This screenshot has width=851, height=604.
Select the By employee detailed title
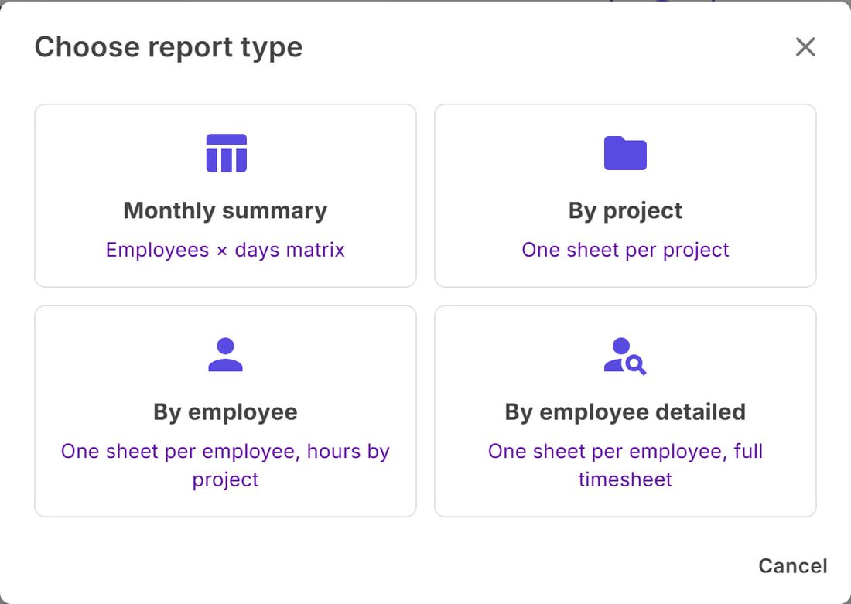(625, 412)
